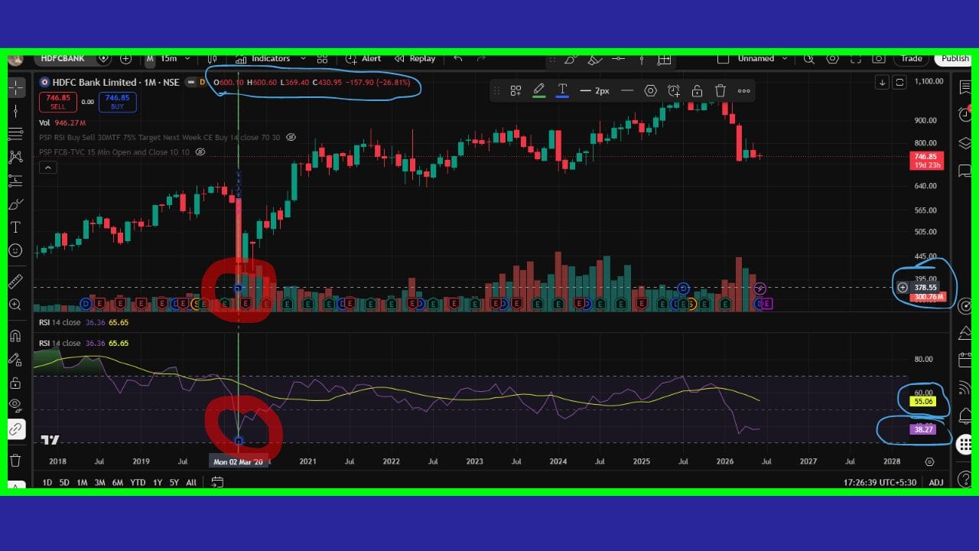Add an alert on drawing via clock-plus icon

point(674,90)
